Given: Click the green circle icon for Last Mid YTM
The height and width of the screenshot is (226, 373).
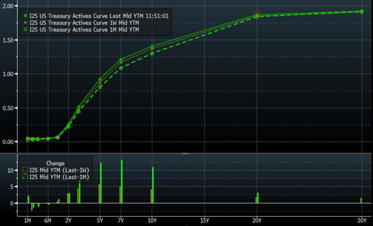Looking at the screenshot, I should tap(25, 16).
